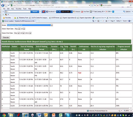Open the ICGTD home favorites link
Image resolution: width=133 pixels, height=117 pixels.
(x=54, y=18)
